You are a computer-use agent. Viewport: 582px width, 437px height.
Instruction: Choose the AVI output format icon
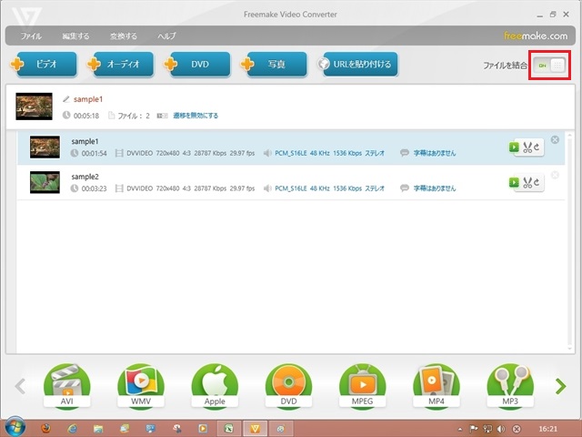(67, 385)
